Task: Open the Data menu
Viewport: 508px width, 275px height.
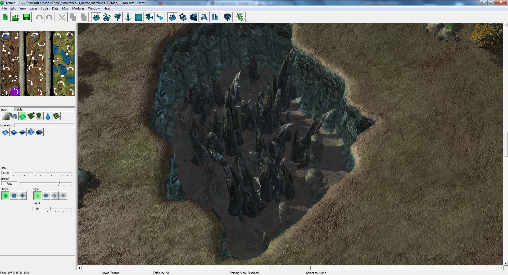Action: pyautogui.click(x=55, y=8)
